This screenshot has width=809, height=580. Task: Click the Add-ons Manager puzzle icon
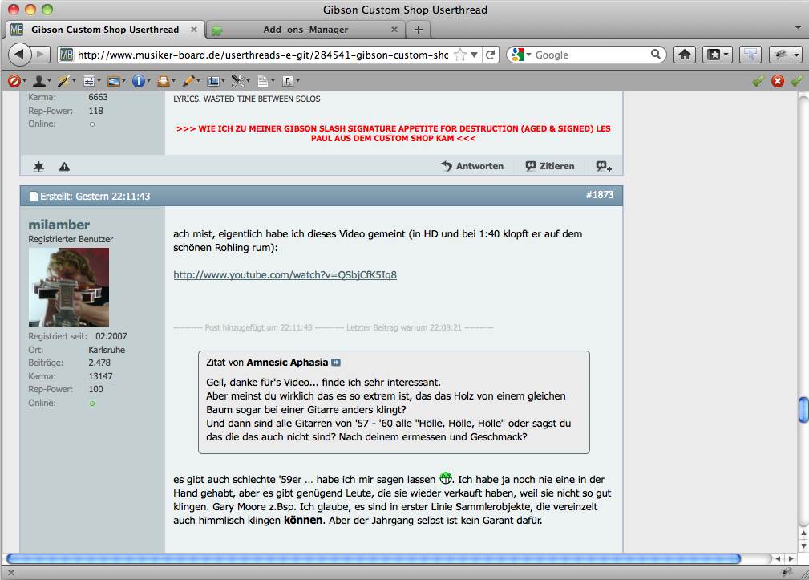click(216, 30)
